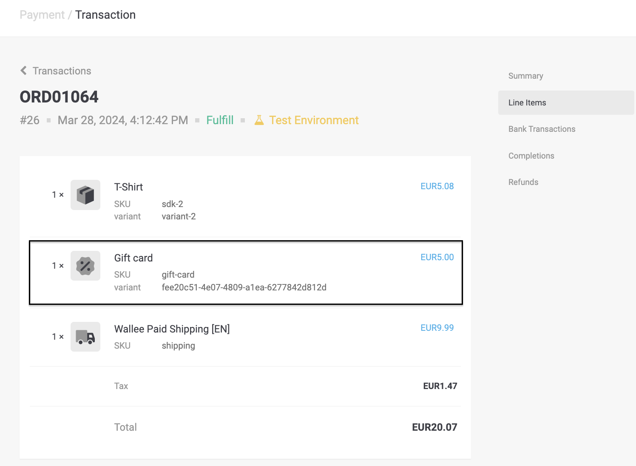The width and height of the screenshot is (636, 466).
Task: Open the Summary section
Action: (x=525, y=76)
